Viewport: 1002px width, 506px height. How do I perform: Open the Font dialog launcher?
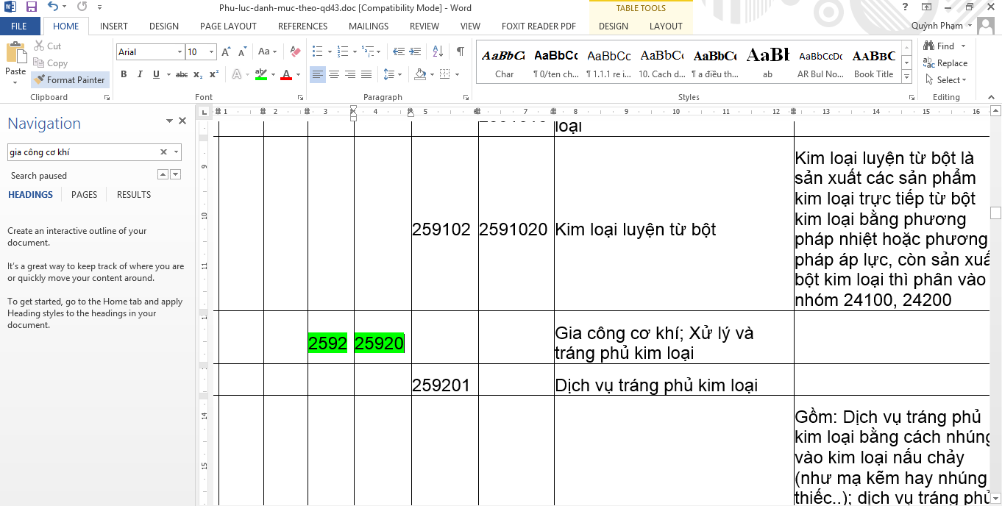point(300,97)
